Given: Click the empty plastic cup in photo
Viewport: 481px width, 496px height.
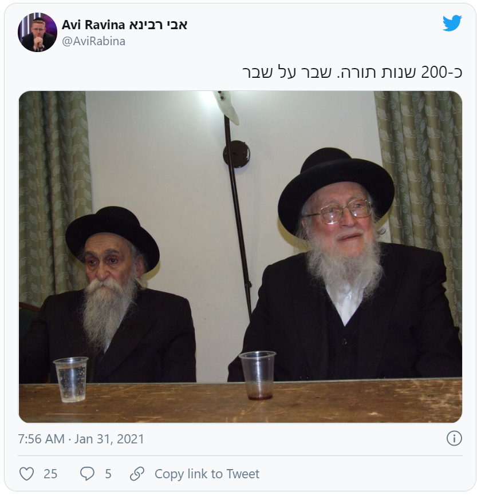Looking at the screenshot, I should click(258, 375).
